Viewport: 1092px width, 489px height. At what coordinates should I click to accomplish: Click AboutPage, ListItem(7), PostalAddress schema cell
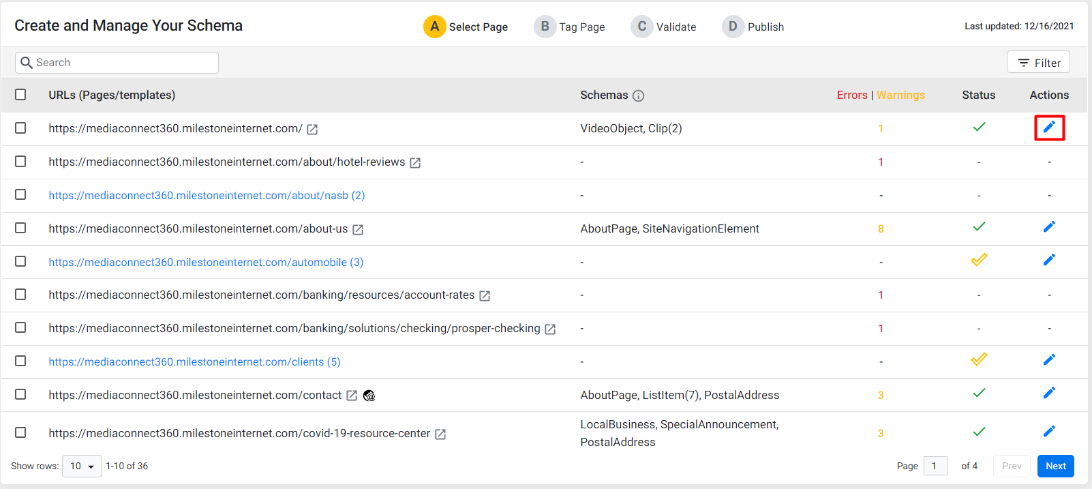680,395
